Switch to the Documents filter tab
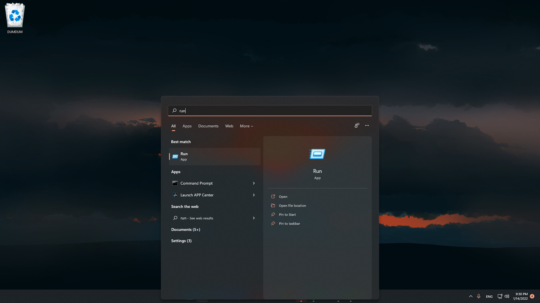 208,126
